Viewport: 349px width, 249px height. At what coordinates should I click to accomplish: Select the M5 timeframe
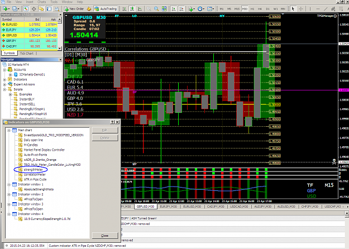pos(230,9)
